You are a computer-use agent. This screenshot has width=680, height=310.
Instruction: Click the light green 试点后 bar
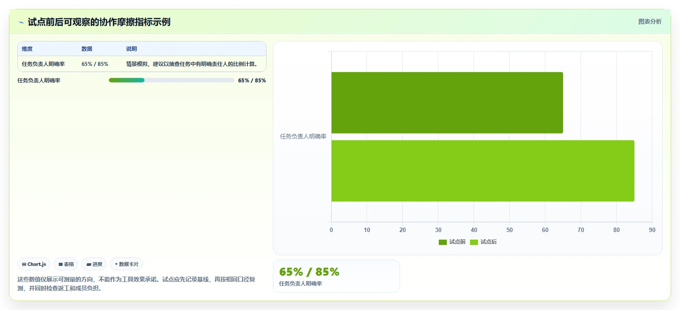(x=482, y=171)
